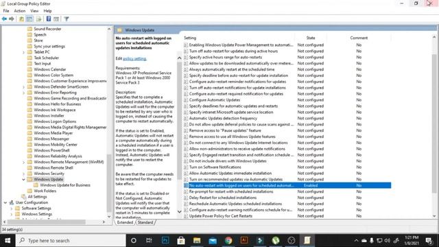Expand Windows Remote Management (WinRM) node
The image size is (439, 247).
click(24, 162)
